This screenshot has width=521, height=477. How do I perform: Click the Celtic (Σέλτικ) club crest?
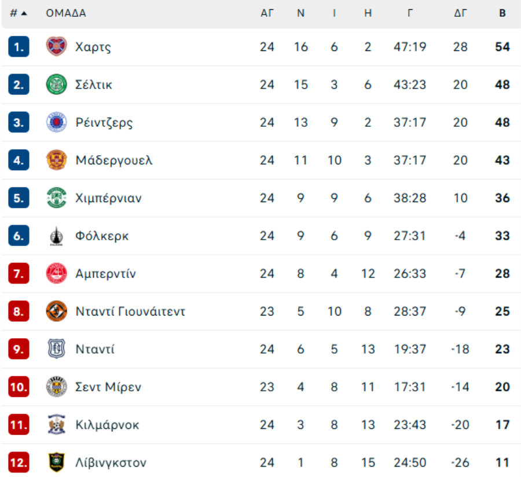[x=56, y=85]
